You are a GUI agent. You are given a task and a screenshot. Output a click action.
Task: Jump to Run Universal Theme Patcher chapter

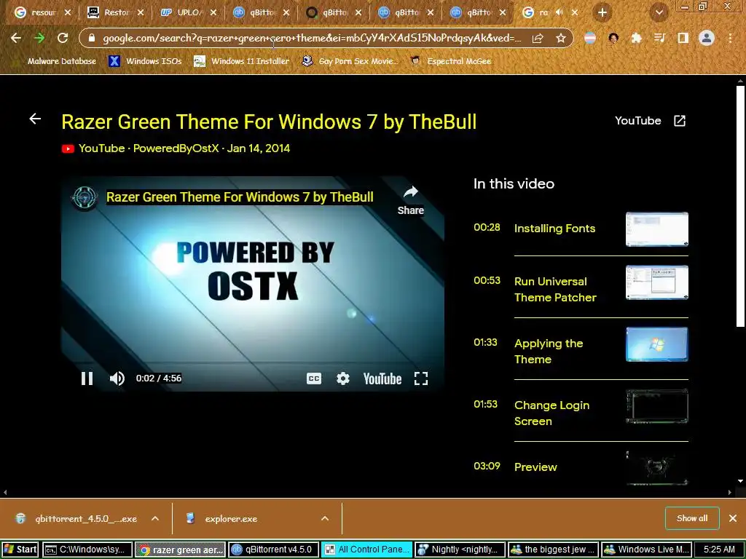tap(554, 290)
